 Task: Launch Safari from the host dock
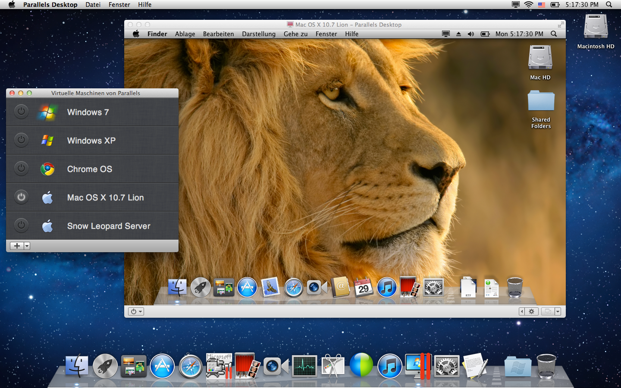[x=191, y=366]
